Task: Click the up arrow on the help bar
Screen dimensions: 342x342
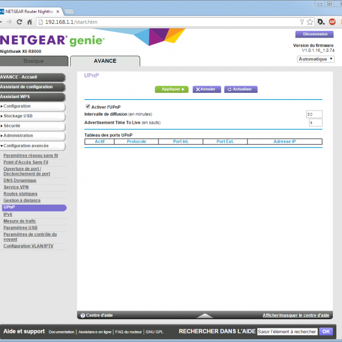Action: click(204, 315)
